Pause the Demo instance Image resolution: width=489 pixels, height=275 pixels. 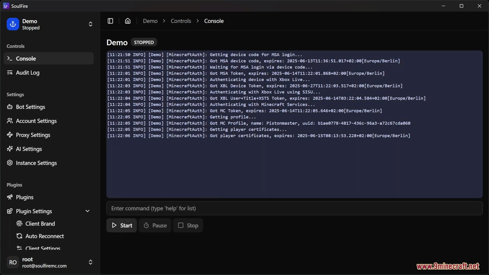(x=155, y=225)
